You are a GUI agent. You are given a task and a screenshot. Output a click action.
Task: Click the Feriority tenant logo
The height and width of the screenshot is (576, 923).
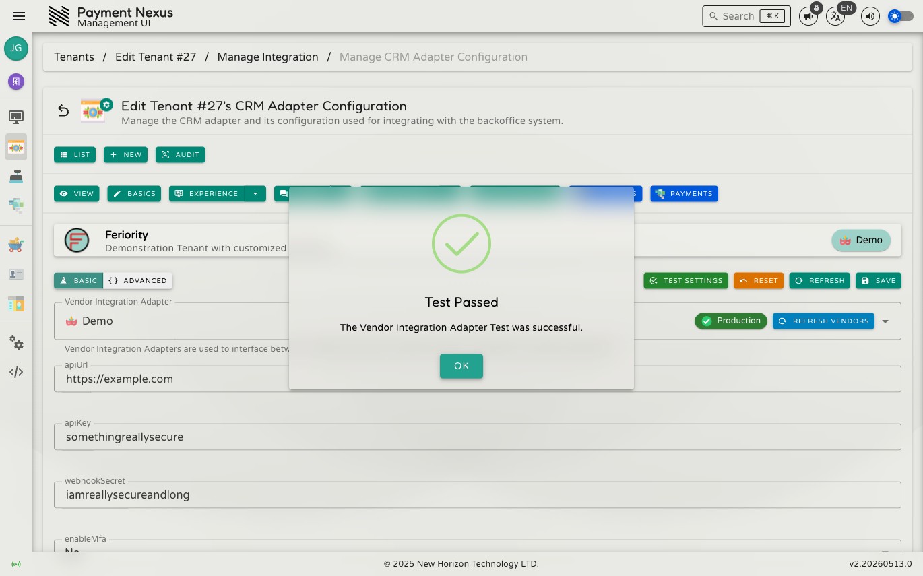point(77,241)
